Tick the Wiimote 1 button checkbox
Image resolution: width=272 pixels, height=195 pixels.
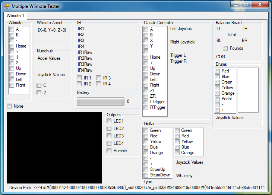12,57
